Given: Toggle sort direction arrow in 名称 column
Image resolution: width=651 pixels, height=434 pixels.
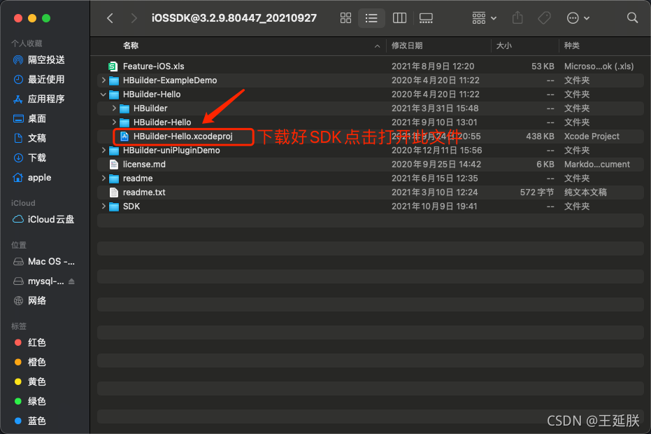Looking at the screenshot, I should pyautogui.click(x=377, y=46).
